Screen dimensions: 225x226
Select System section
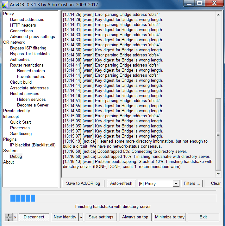pyautogui.click(x=10, y=151)
